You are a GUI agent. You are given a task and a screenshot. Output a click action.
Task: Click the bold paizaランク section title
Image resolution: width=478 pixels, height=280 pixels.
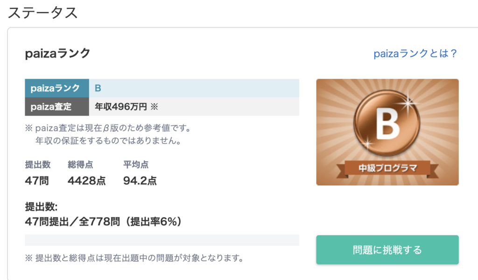coord(57,54)
